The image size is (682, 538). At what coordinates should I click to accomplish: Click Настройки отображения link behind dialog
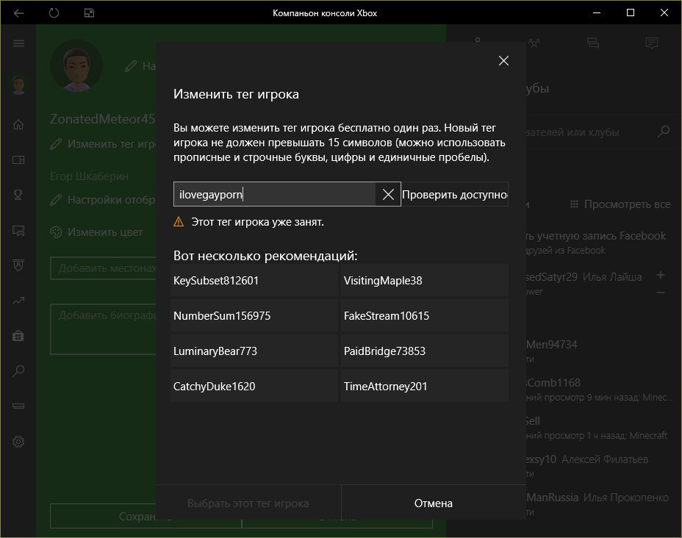(x=103, y=200)
